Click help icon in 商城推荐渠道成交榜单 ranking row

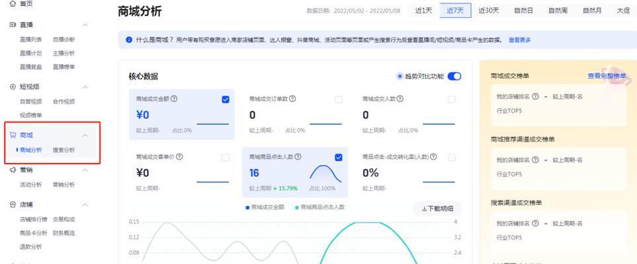point(535,160)
